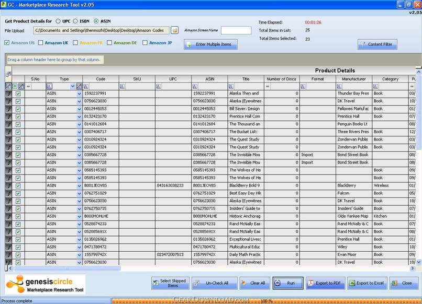The width and height of the screenshot is (422, 304).
Task: Open Type dropdown for row 052885691X
Action: [79, 232]
